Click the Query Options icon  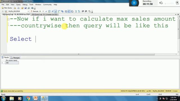point(53,11)
